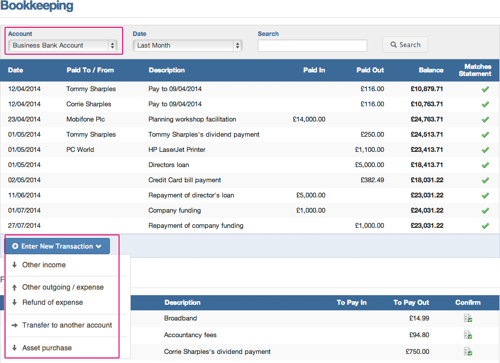This screenshot has width=500, height=363.
Task: Select Other income from the transaction menu
Action: 44,265
